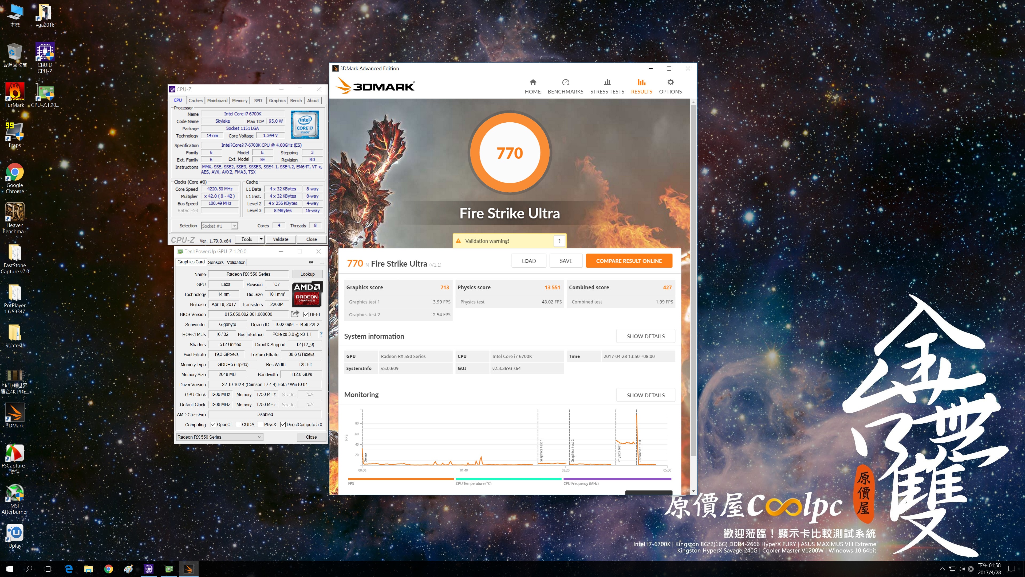The image size is (1025, 577).
Task: Switch to CPU-Z Bench tab
Action: (x=296, y=100)
